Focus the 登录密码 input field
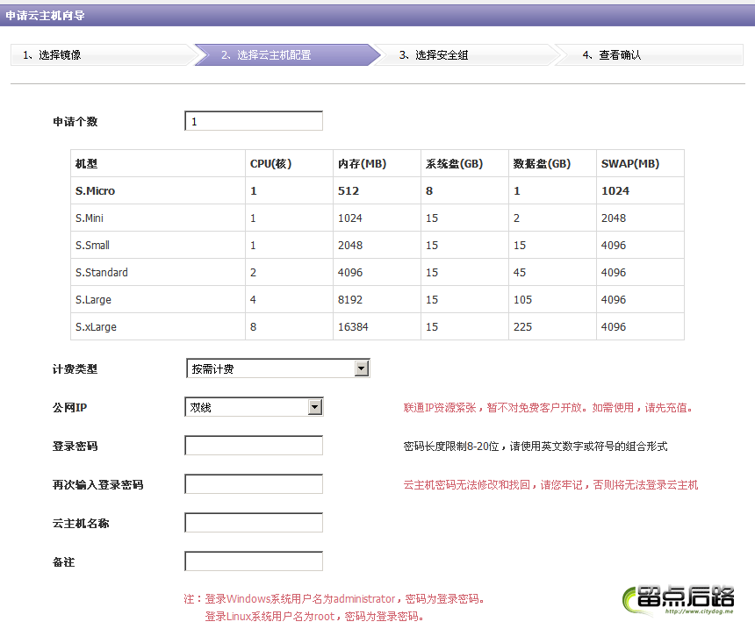This screenshot has height=629, width=755. (x=254, y=446)
